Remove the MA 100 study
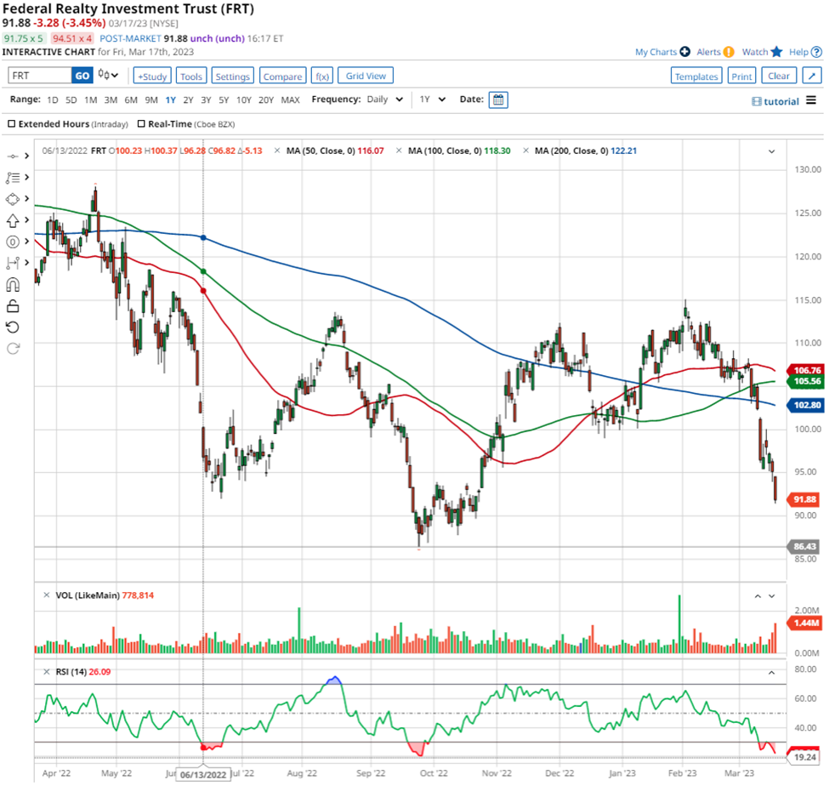The height and width of the screenshot is (786, 829). (399, 151)
